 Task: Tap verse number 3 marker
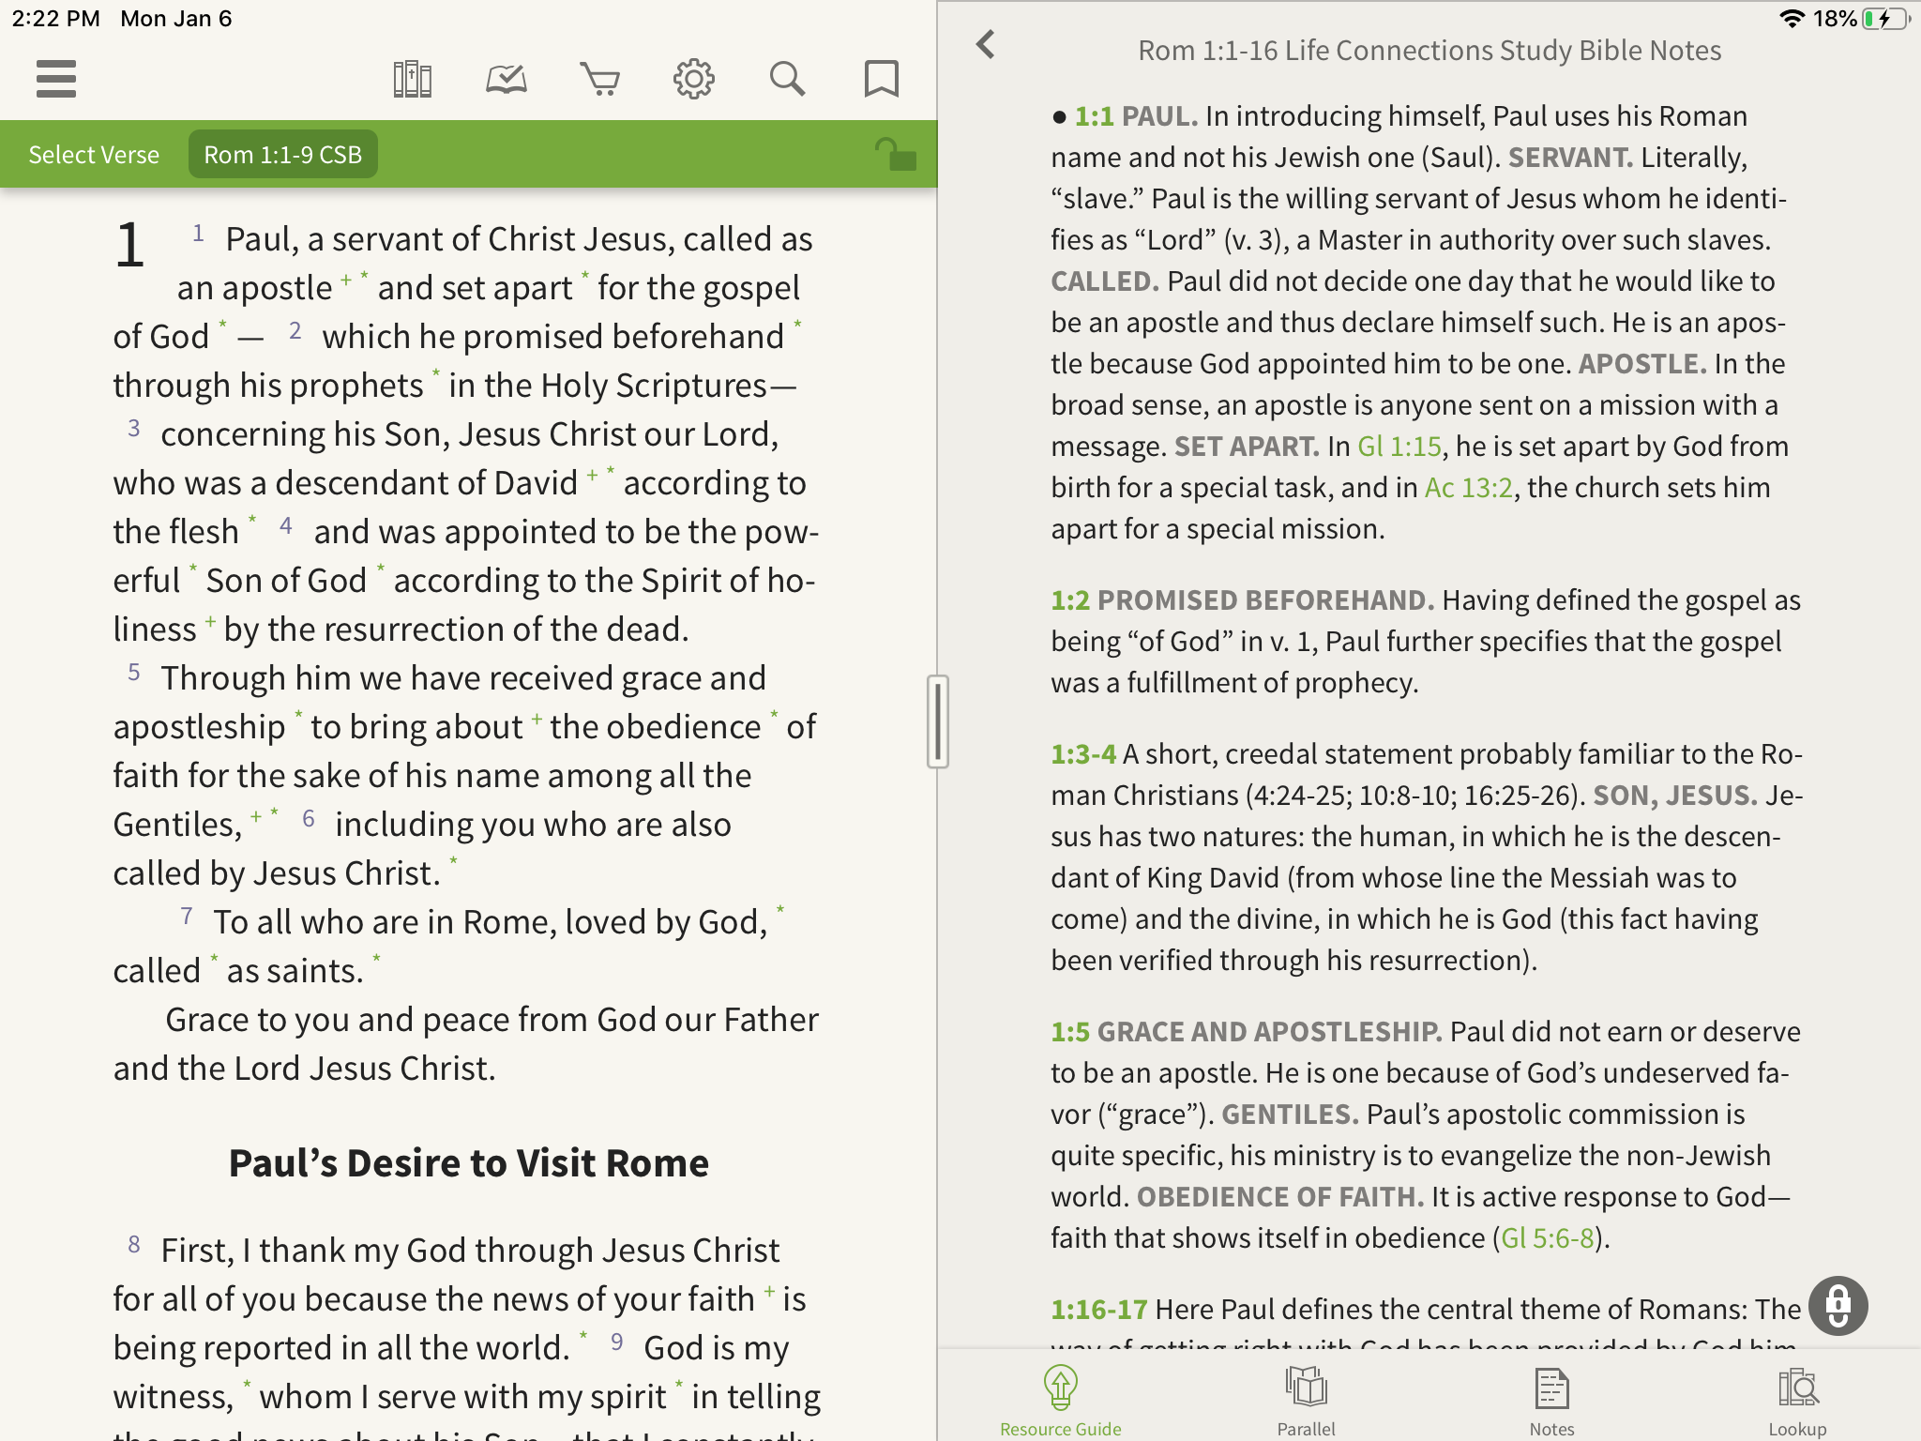point(134,428)
